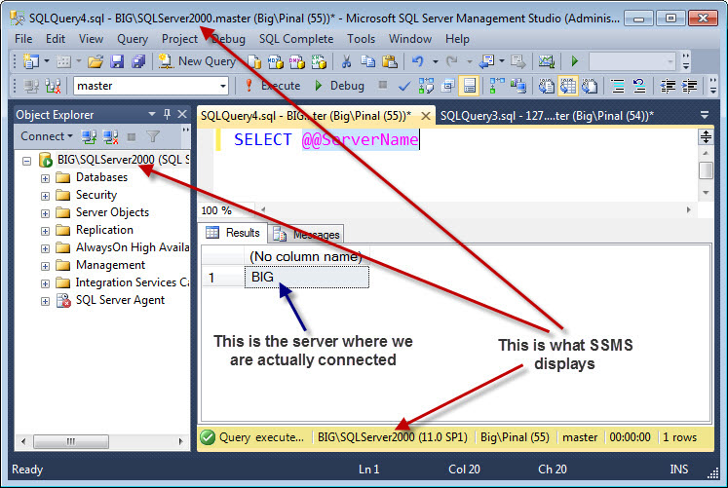Switch to the Messages tab
The width and height of the screenshot is (728, 488).
point(307,234)
